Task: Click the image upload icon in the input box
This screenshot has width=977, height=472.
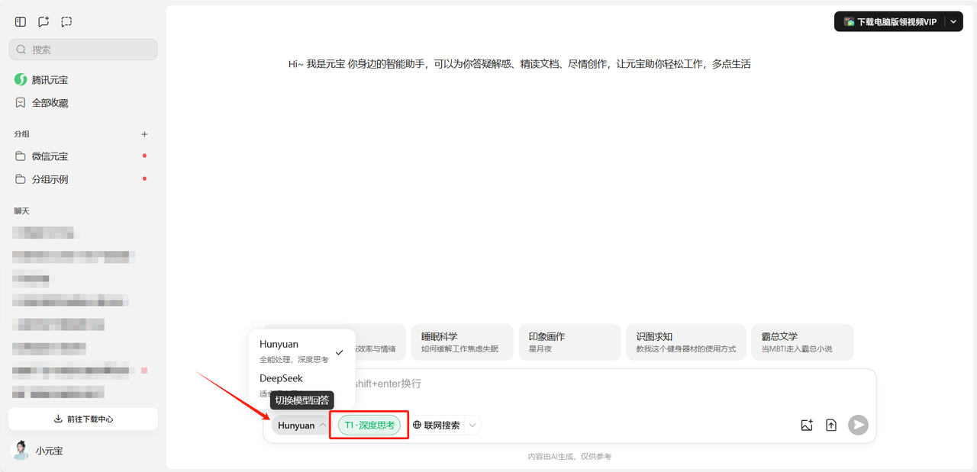Action: pyautogui.click(x=807, y=425)
